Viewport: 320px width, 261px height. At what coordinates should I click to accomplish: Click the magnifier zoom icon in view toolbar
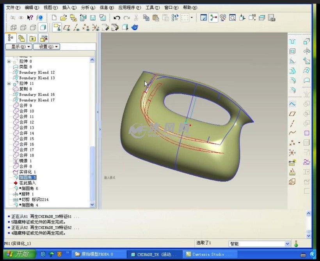[x=233, y=18]
